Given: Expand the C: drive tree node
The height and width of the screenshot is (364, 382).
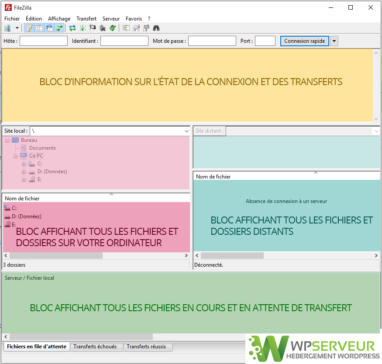Looking at the screenshot, I should [24, 164].
